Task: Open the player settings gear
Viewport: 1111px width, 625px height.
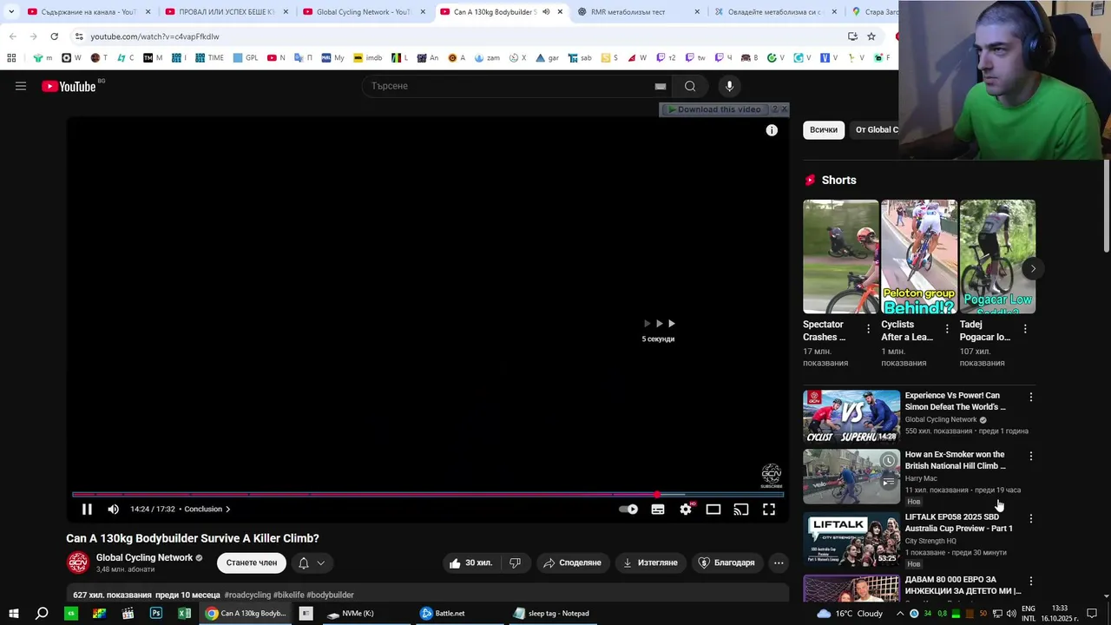Action: [x=686, y=510]
